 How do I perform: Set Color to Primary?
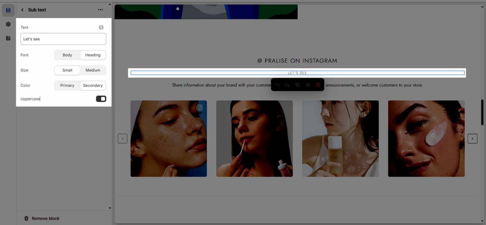coord(67,85)
